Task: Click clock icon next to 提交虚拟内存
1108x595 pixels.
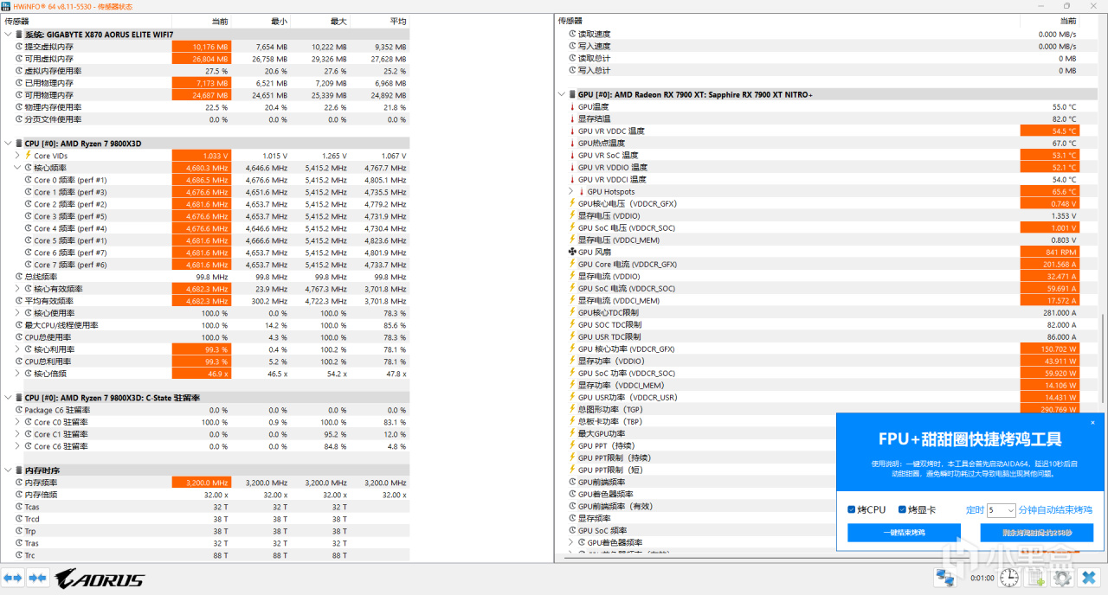Action: coord(19,47)
